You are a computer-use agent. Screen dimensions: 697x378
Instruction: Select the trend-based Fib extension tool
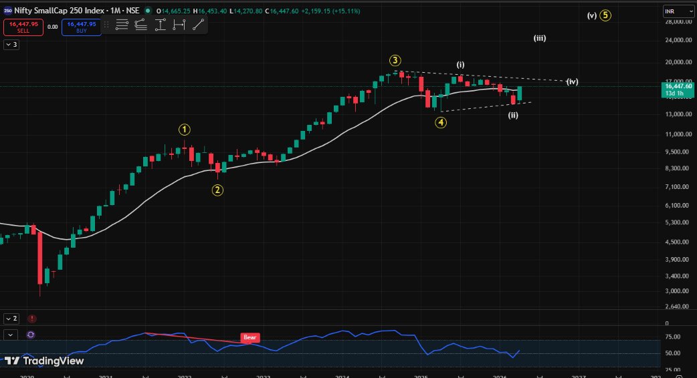(141, 25)
